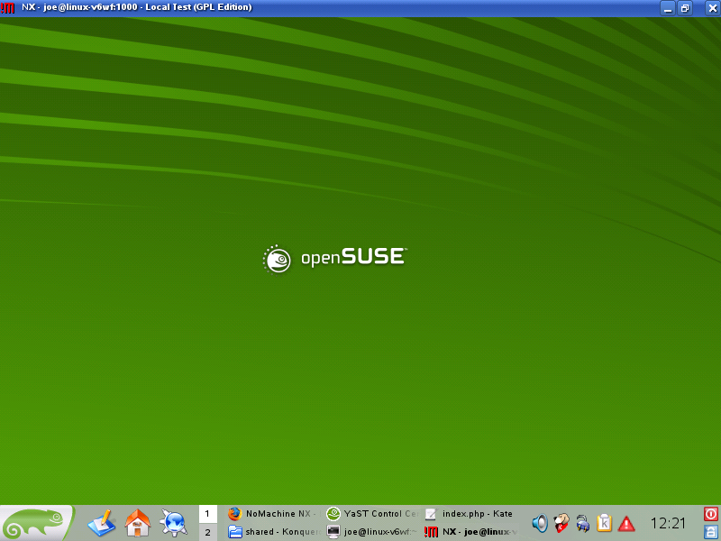This screenshot has width=721, height=541.
Task: Switch to the joe@linux-v6wf terminal task
Action: pos(372,532)
